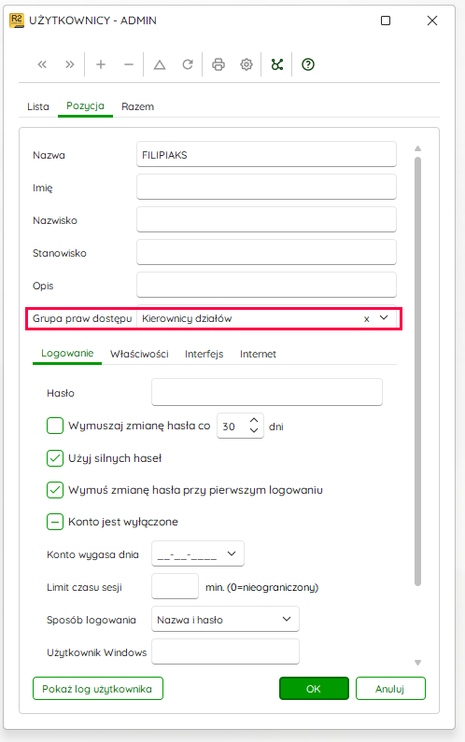This screenshot has height=742, width=465.
Task: Click scrollbar down arrow in form
Action: point(417,663)
